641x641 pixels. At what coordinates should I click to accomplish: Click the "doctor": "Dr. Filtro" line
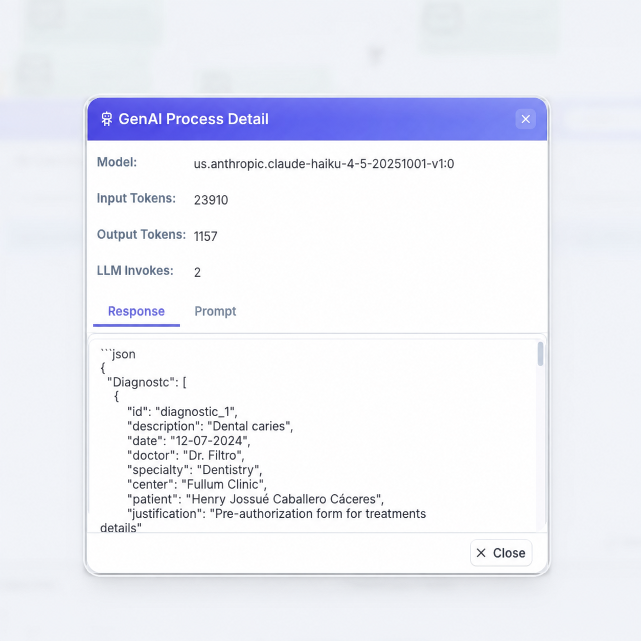pyautogui.click(x=186, y=455)
